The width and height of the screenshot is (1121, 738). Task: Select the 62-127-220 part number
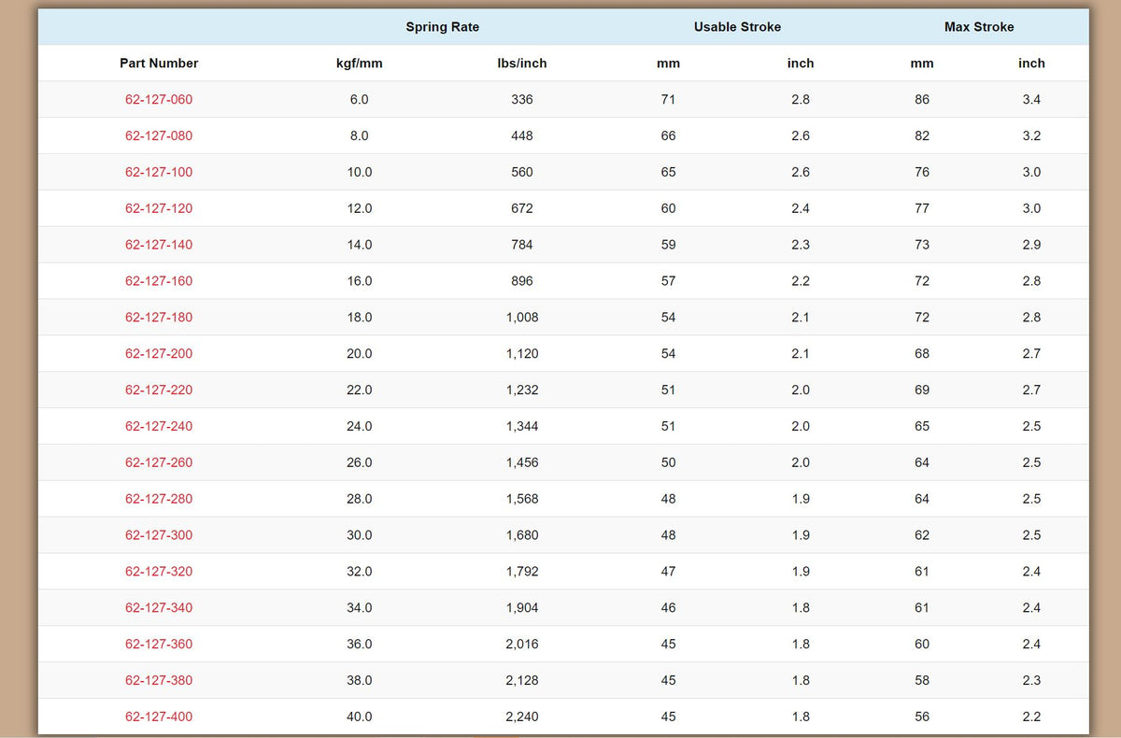point(159,390)
